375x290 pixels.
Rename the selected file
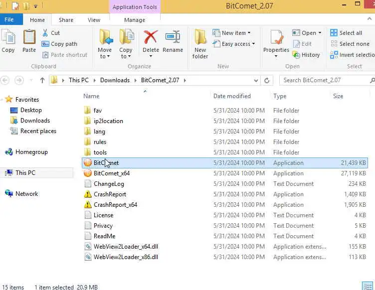[x=173, y=41]
